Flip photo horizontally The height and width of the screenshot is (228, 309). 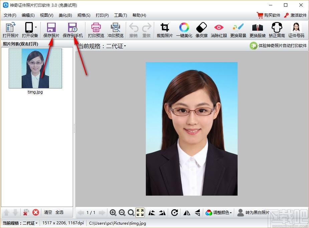[x=187, y=213]
